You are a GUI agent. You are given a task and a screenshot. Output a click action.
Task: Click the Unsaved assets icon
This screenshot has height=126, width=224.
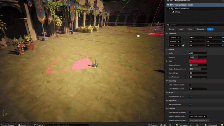[x=206, y=125]
